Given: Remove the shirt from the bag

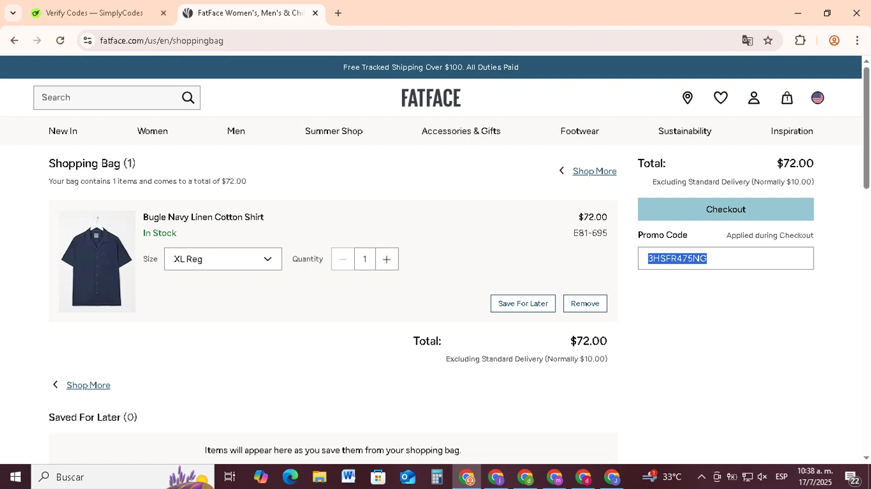Looking at the screenshot, I should [x=585, y=303].
